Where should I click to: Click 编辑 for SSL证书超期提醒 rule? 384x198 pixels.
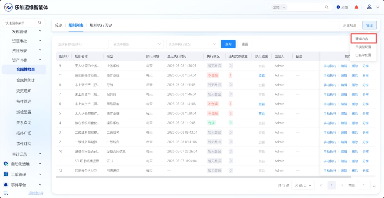click(344, 161)
